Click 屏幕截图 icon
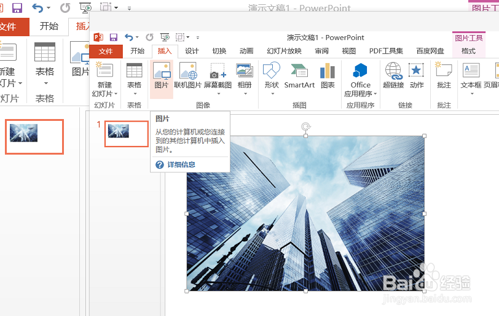The image size is (499, 316). (218, 71)
